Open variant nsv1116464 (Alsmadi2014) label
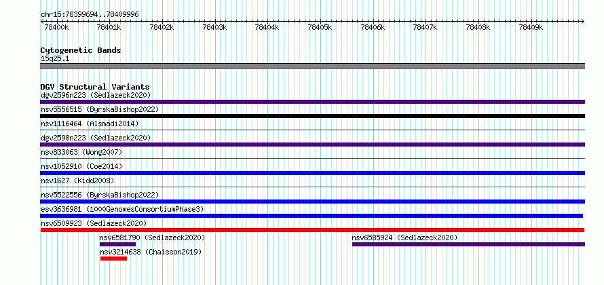 [x=90, y=123]
